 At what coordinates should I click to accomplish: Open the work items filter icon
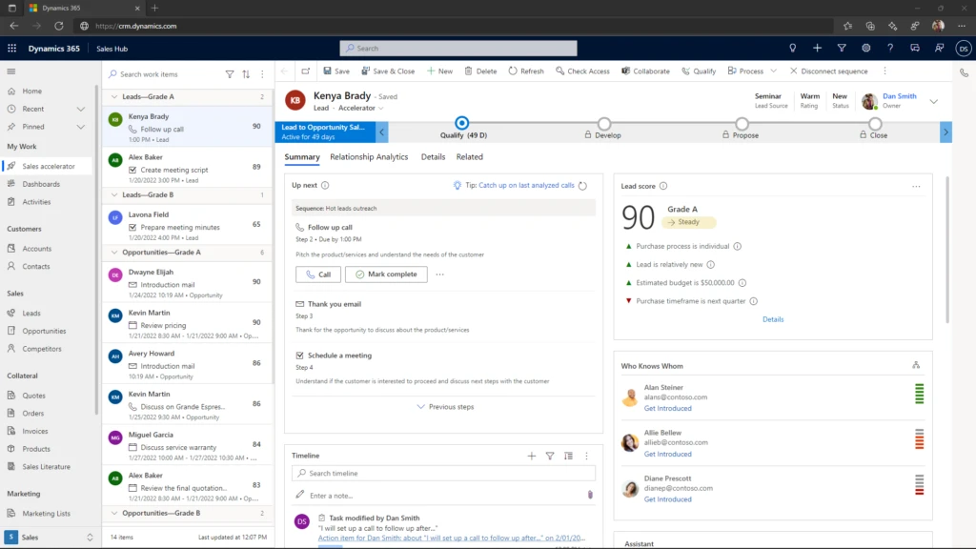[229, 72]
